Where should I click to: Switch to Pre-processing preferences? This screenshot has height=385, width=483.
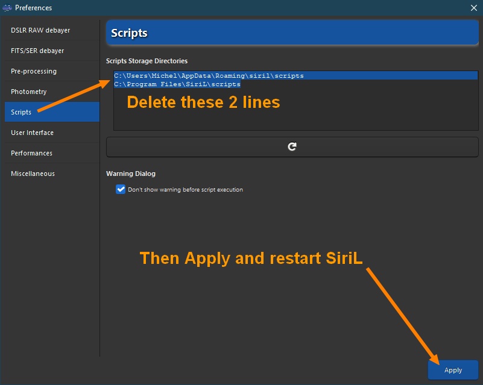pyautogui.click(x=52, y=71)
